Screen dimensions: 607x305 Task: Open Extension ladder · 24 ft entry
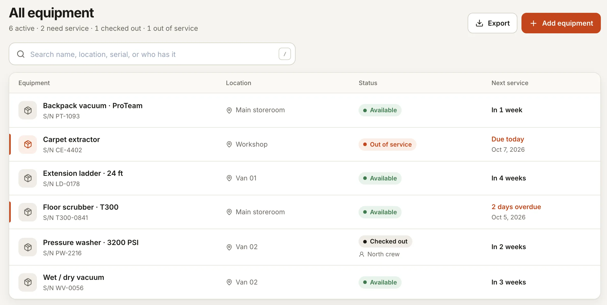tap(305, 178)
